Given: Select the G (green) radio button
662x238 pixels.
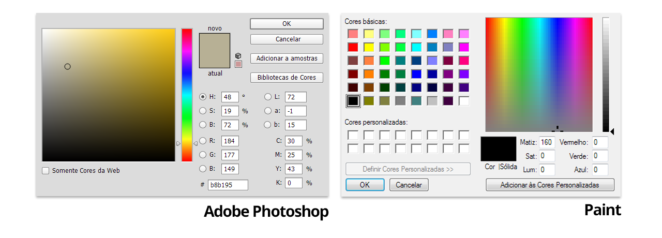Looking at the screenshot, I should (203, 154).
